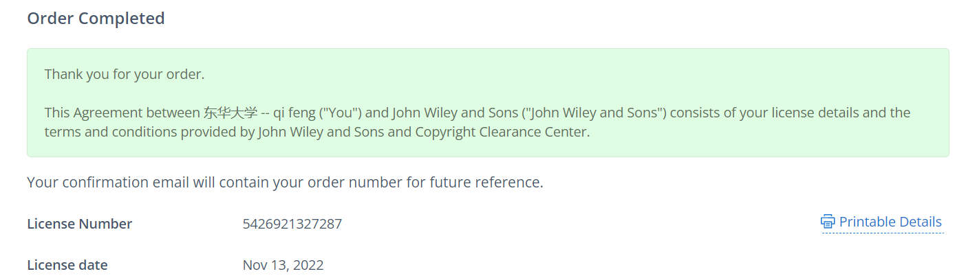This screenshot has height=276, width=966.
Task: Click the Order Completed heading
Action: [x=96, y=19]
